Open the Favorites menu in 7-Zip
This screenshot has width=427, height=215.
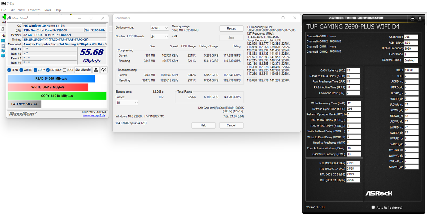coord(34,10)
